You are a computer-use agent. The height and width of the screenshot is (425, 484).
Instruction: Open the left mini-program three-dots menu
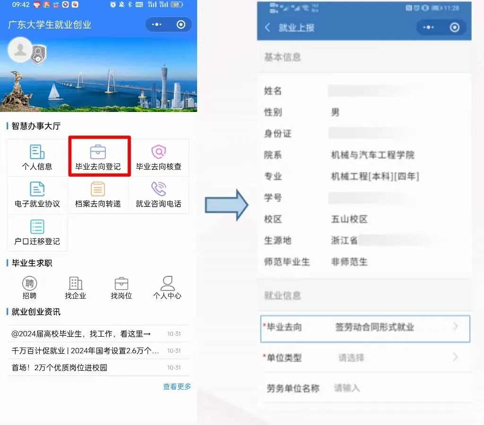pyautogui.click(x=157, y=25)
